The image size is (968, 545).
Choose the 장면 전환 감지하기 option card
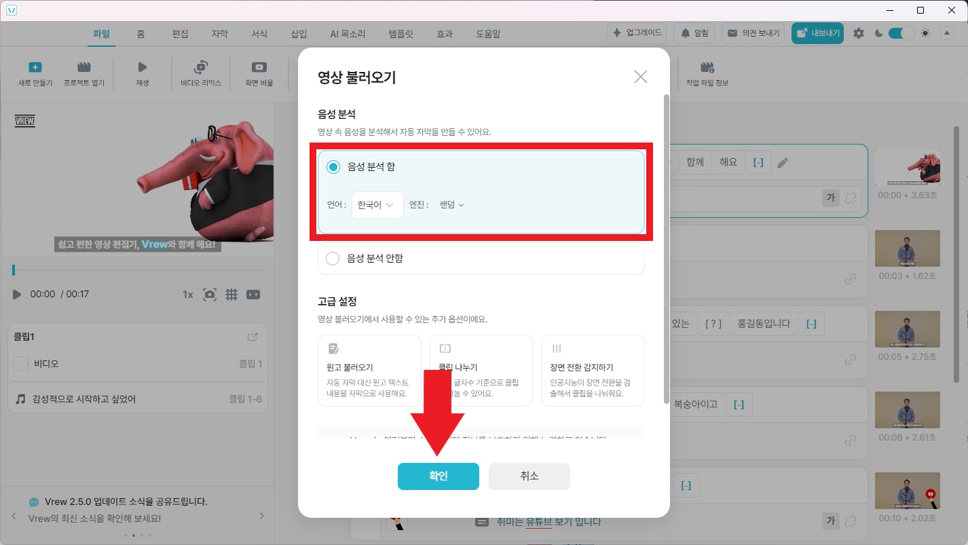[x=593, y=371]
